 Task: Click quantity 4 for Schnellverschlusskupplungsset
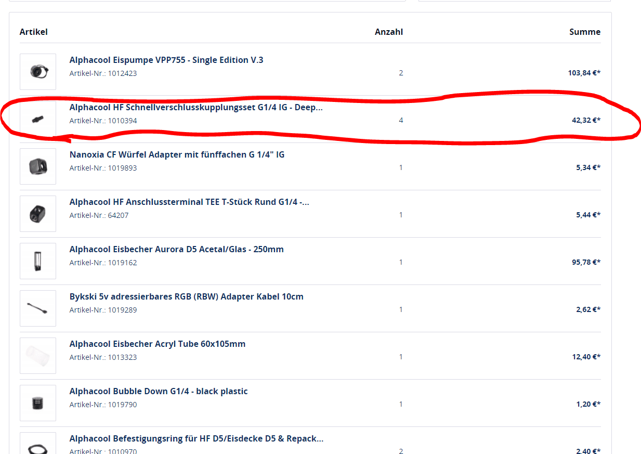401,120
